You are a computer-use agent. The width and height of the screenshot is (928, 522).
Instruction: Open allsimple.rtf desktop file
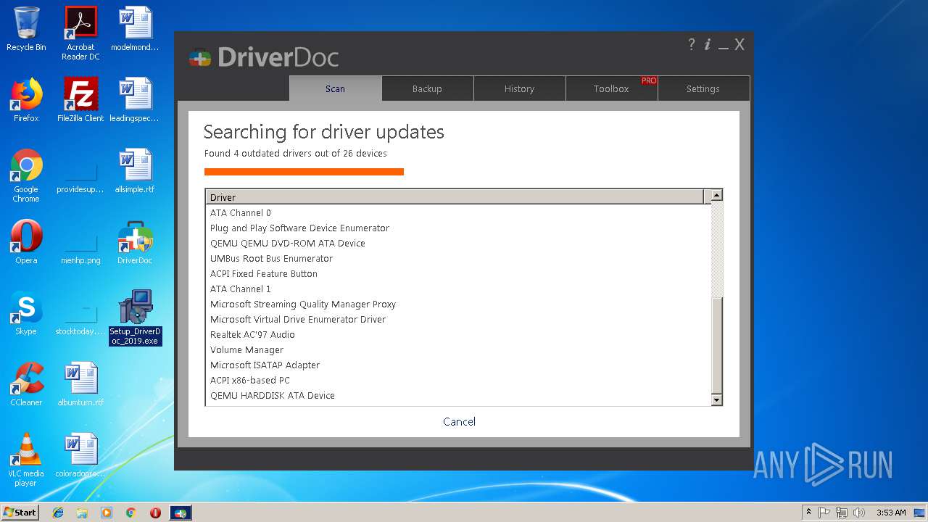pyautogui.click(x=135, y=171)
